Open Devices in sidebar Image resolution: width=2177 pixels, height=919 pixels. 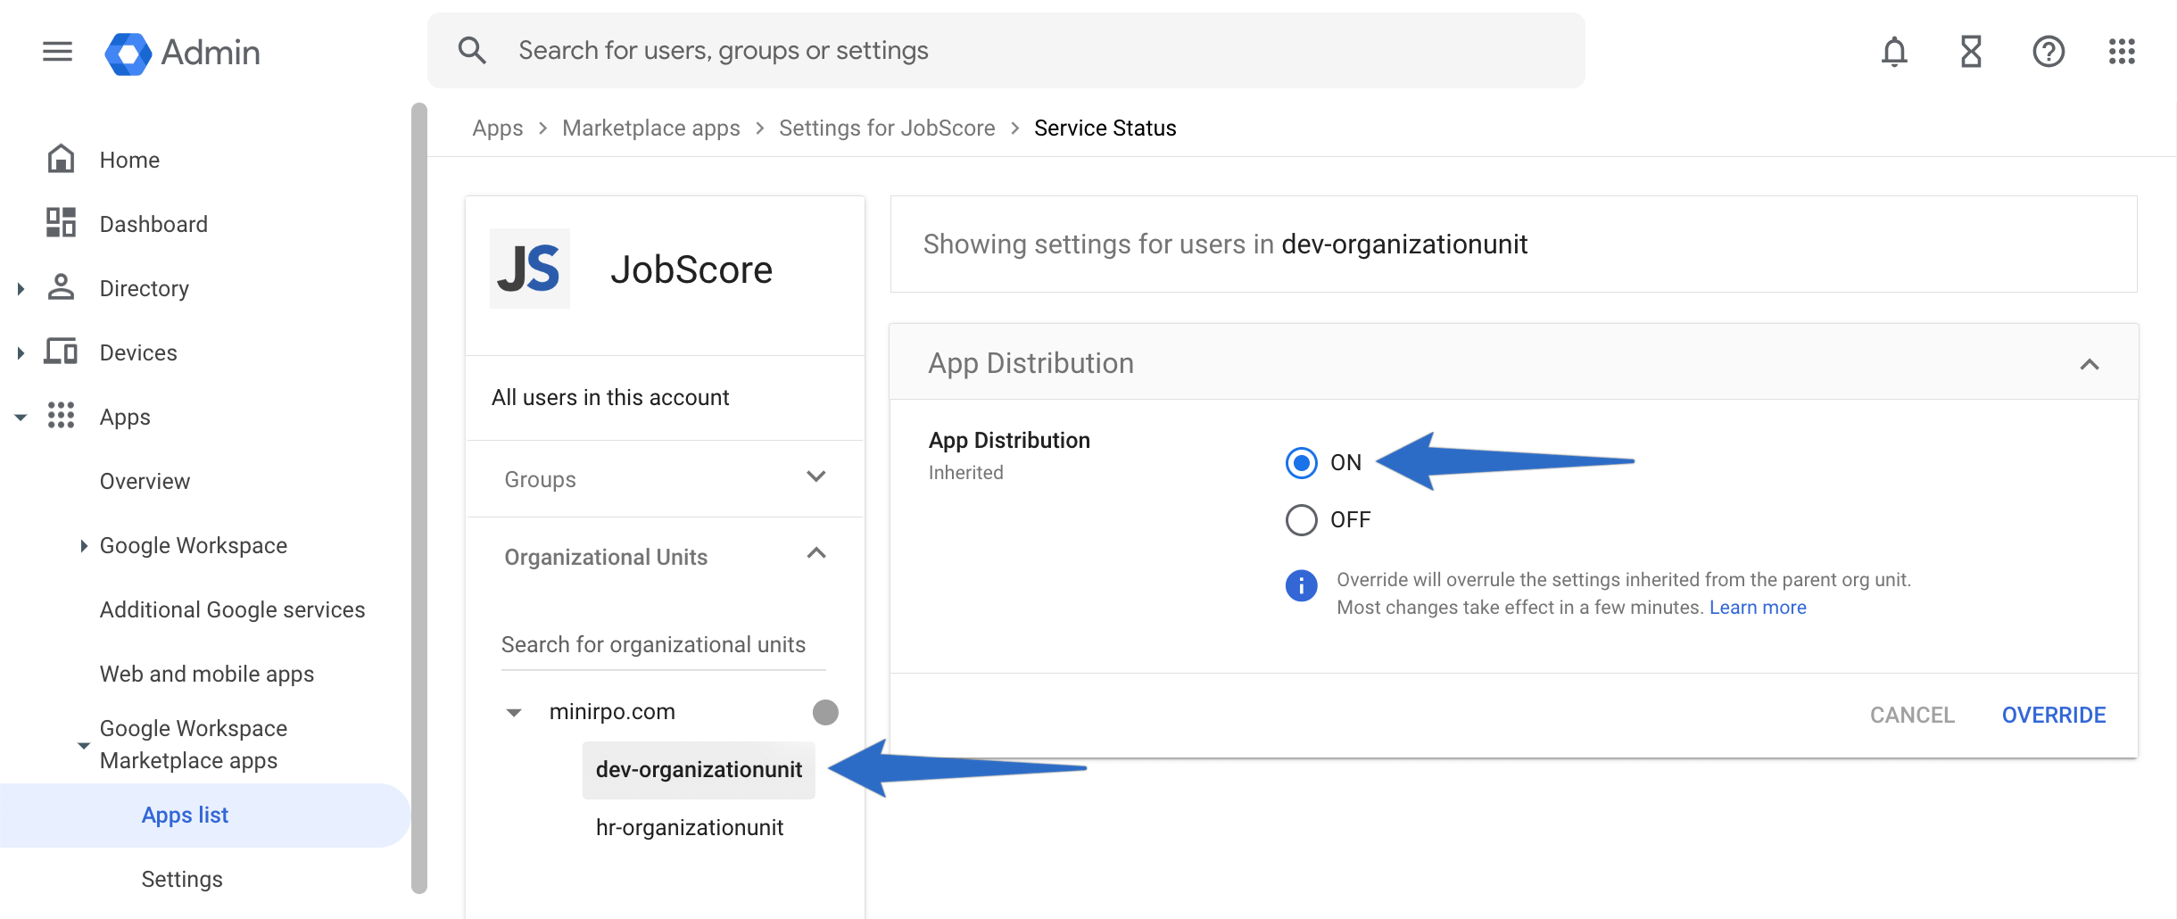tap(138, 352)
